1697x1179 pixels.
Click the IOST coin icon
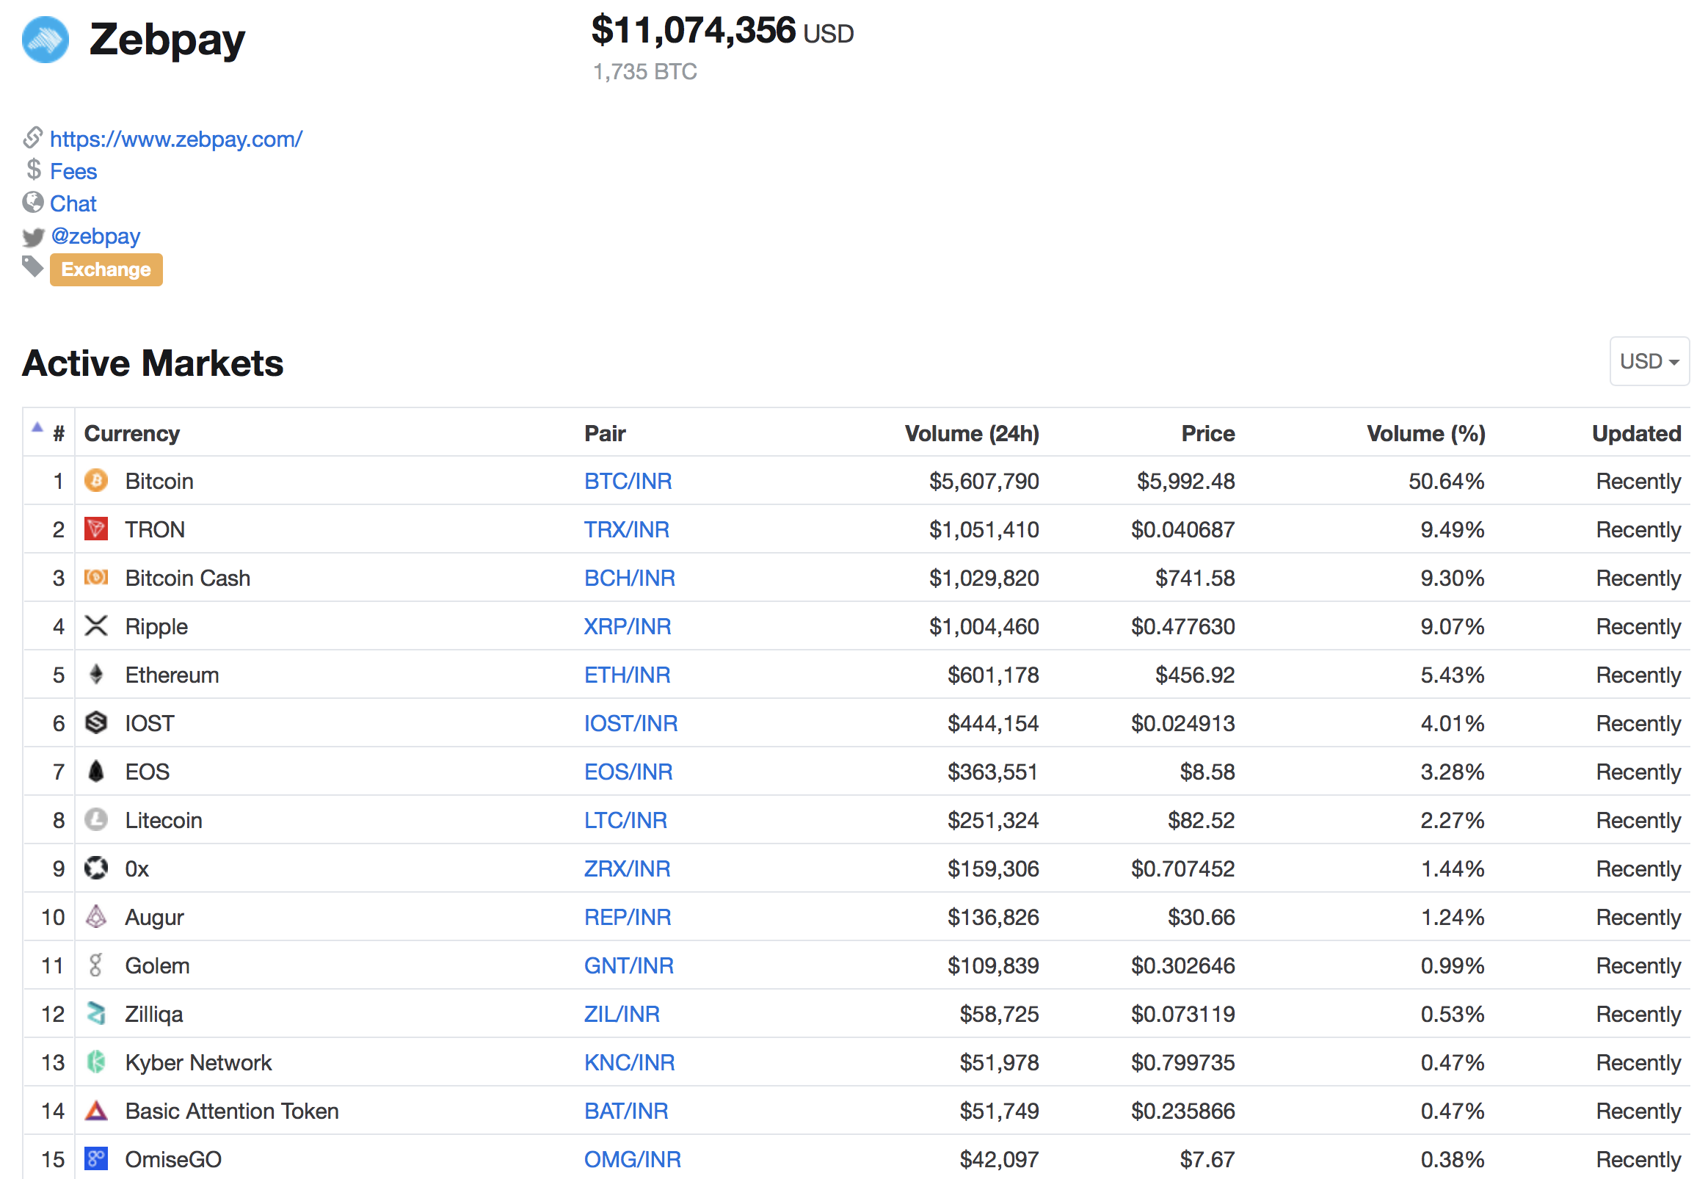coord(96,722)
